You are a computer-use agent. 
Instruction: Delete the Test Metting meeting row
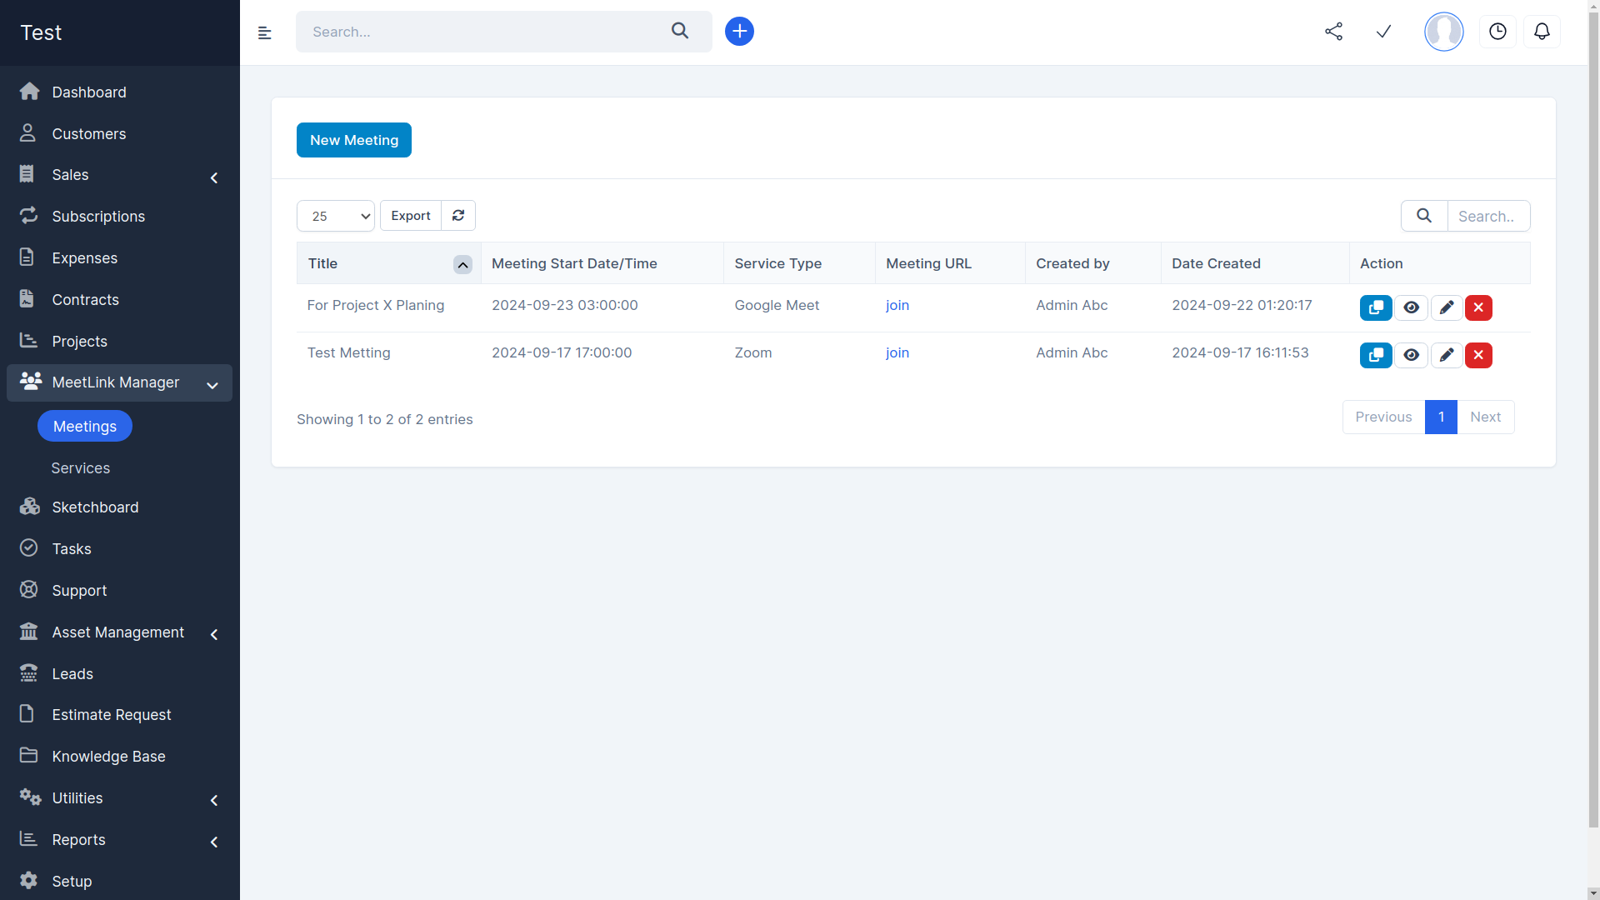pos(1478,355)
